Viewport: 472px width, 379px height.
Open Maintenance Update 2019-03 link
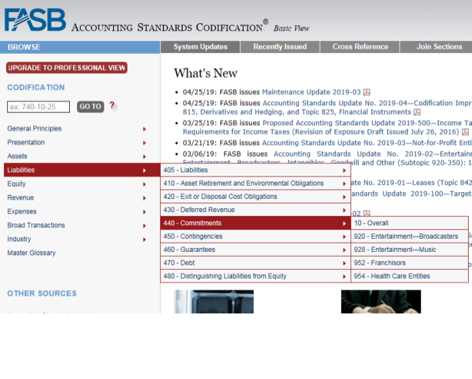point(311,92)
